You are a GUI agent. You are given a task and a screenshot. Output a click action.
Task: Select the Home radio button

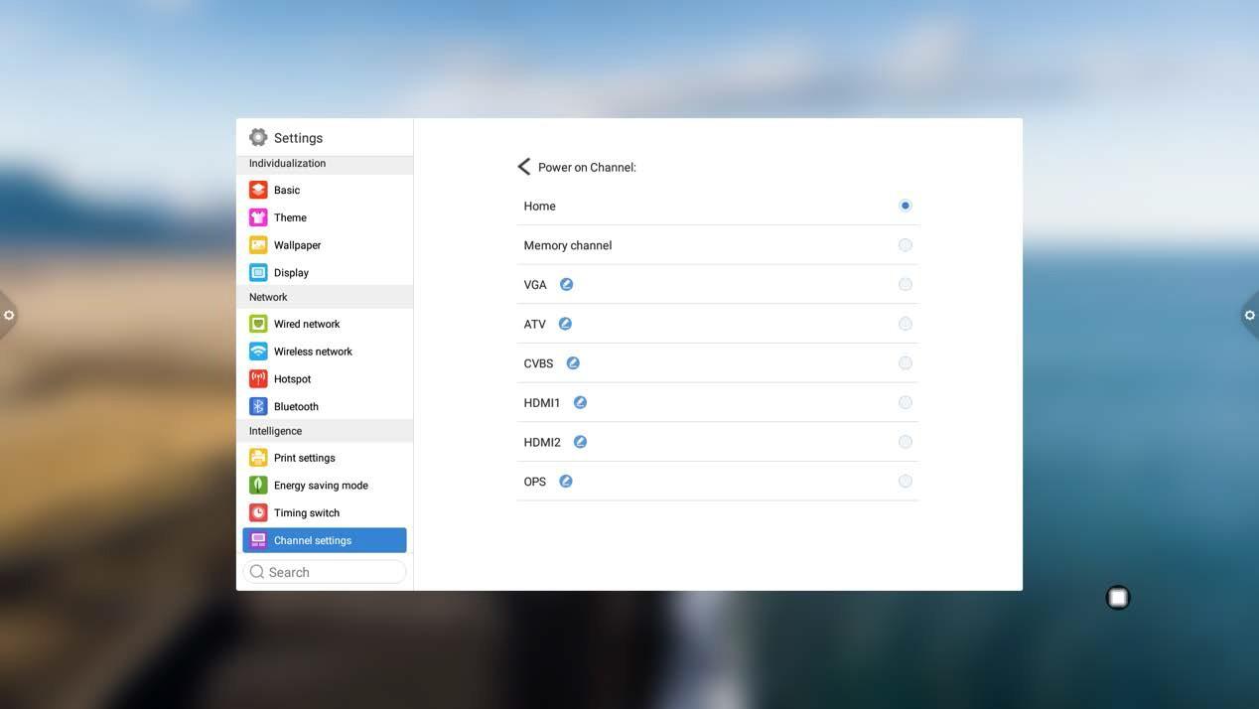click(x=905, y=206)
